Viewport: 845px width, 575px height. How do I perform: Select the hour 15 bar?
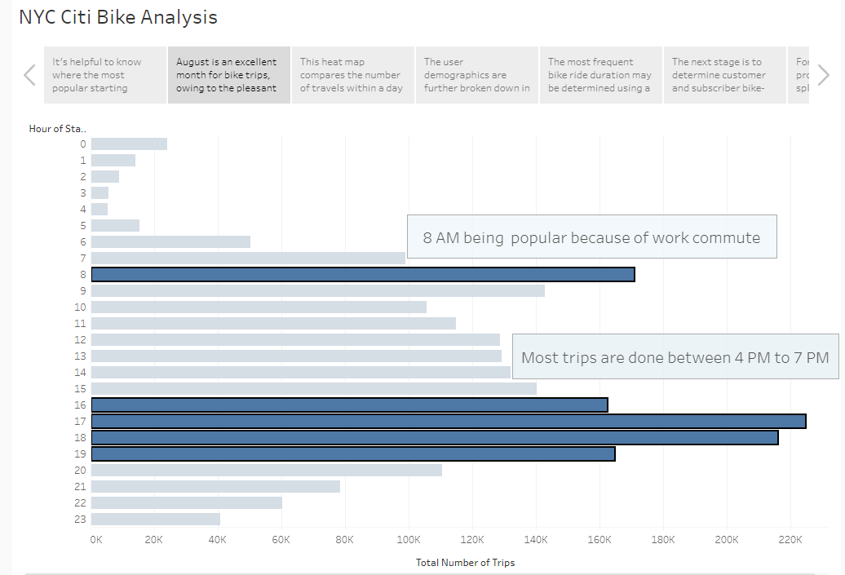pyautogui.click(x=314, y=388)
